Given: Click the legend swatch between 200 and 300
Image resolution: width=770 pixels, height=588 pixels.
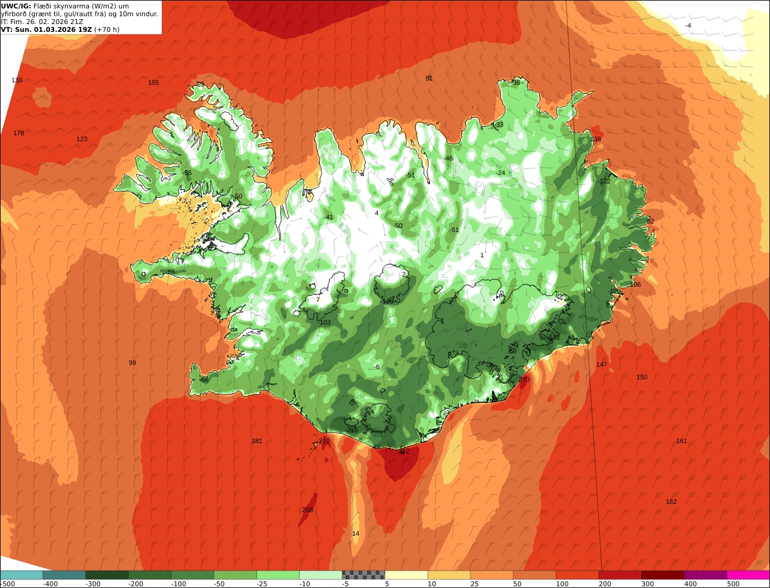Looking at the screenshot, I should 620,575.
